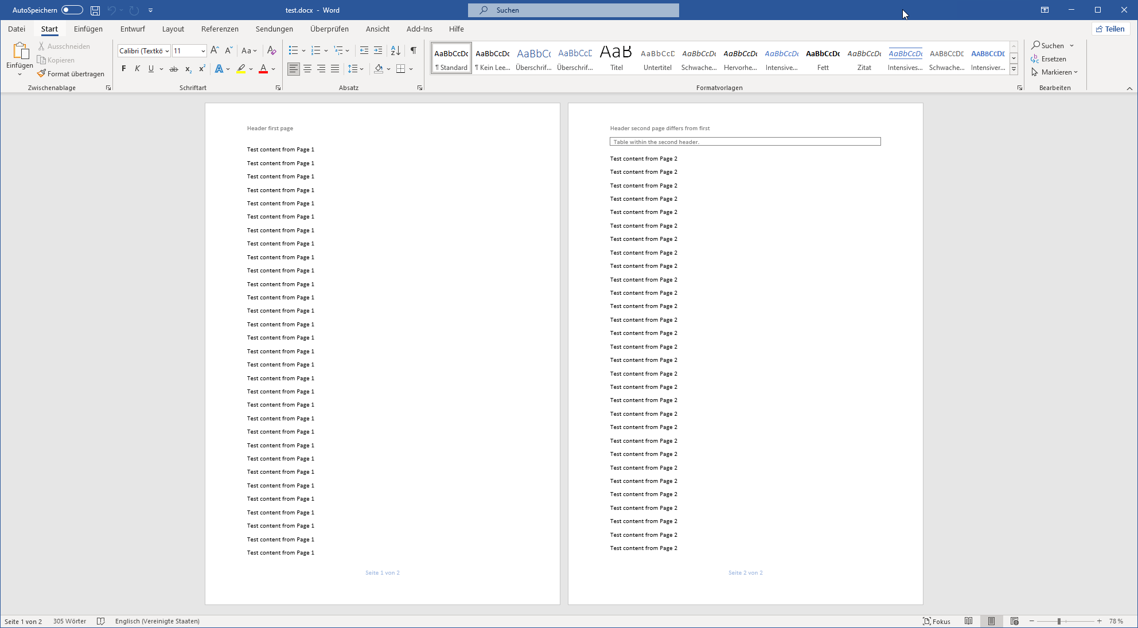1138x628 pixels.
Task: Open the Einfügen ribbon tab
Action: (x=88, y=29)
